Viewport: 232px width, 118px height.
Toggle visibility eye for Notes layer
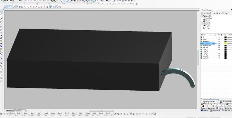219,39
